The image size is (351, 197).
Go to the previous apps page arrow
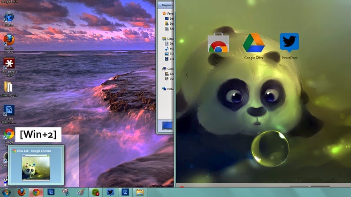click(187, 75)
